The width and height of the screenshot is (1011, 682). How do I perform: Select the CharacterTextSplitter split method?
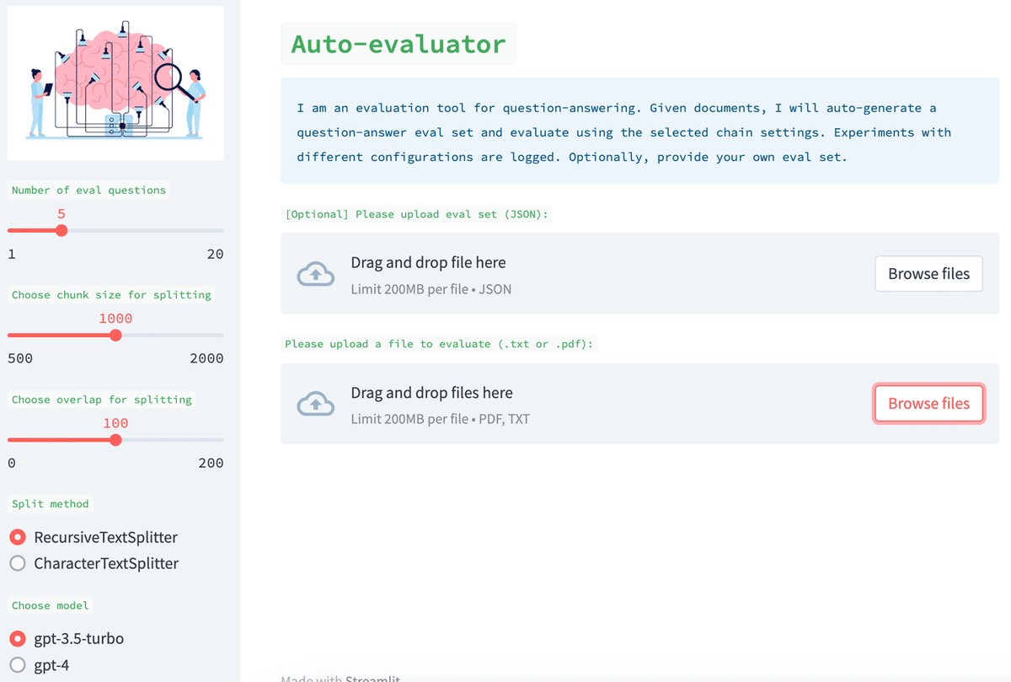(x=17, y=563)
